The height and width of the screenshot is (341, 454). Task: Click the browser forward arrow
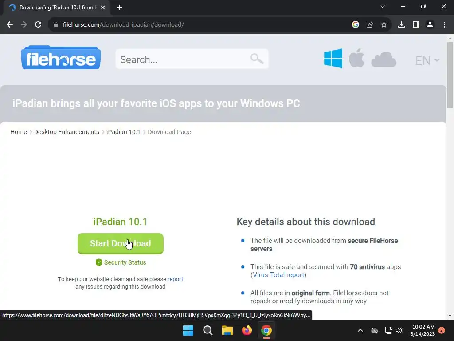[x=24, y=25]
